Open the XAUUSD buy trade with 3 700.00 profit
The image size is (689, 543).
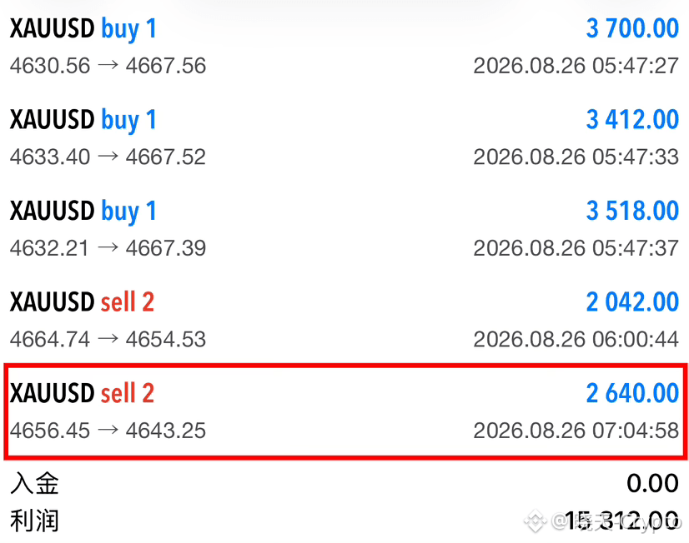point(344,47)
